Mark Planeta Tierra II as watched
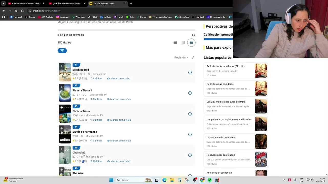The width and height of the screenshot is (328, 184). pyautogui.click(x=119, y=99)
